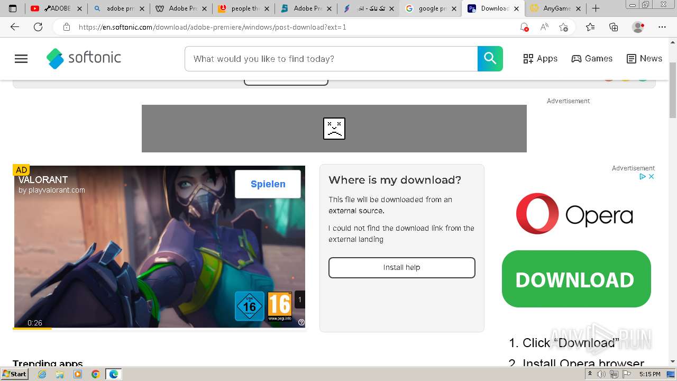
Task: Go to the Softonic logo homepage
Action: pos(84,58)
